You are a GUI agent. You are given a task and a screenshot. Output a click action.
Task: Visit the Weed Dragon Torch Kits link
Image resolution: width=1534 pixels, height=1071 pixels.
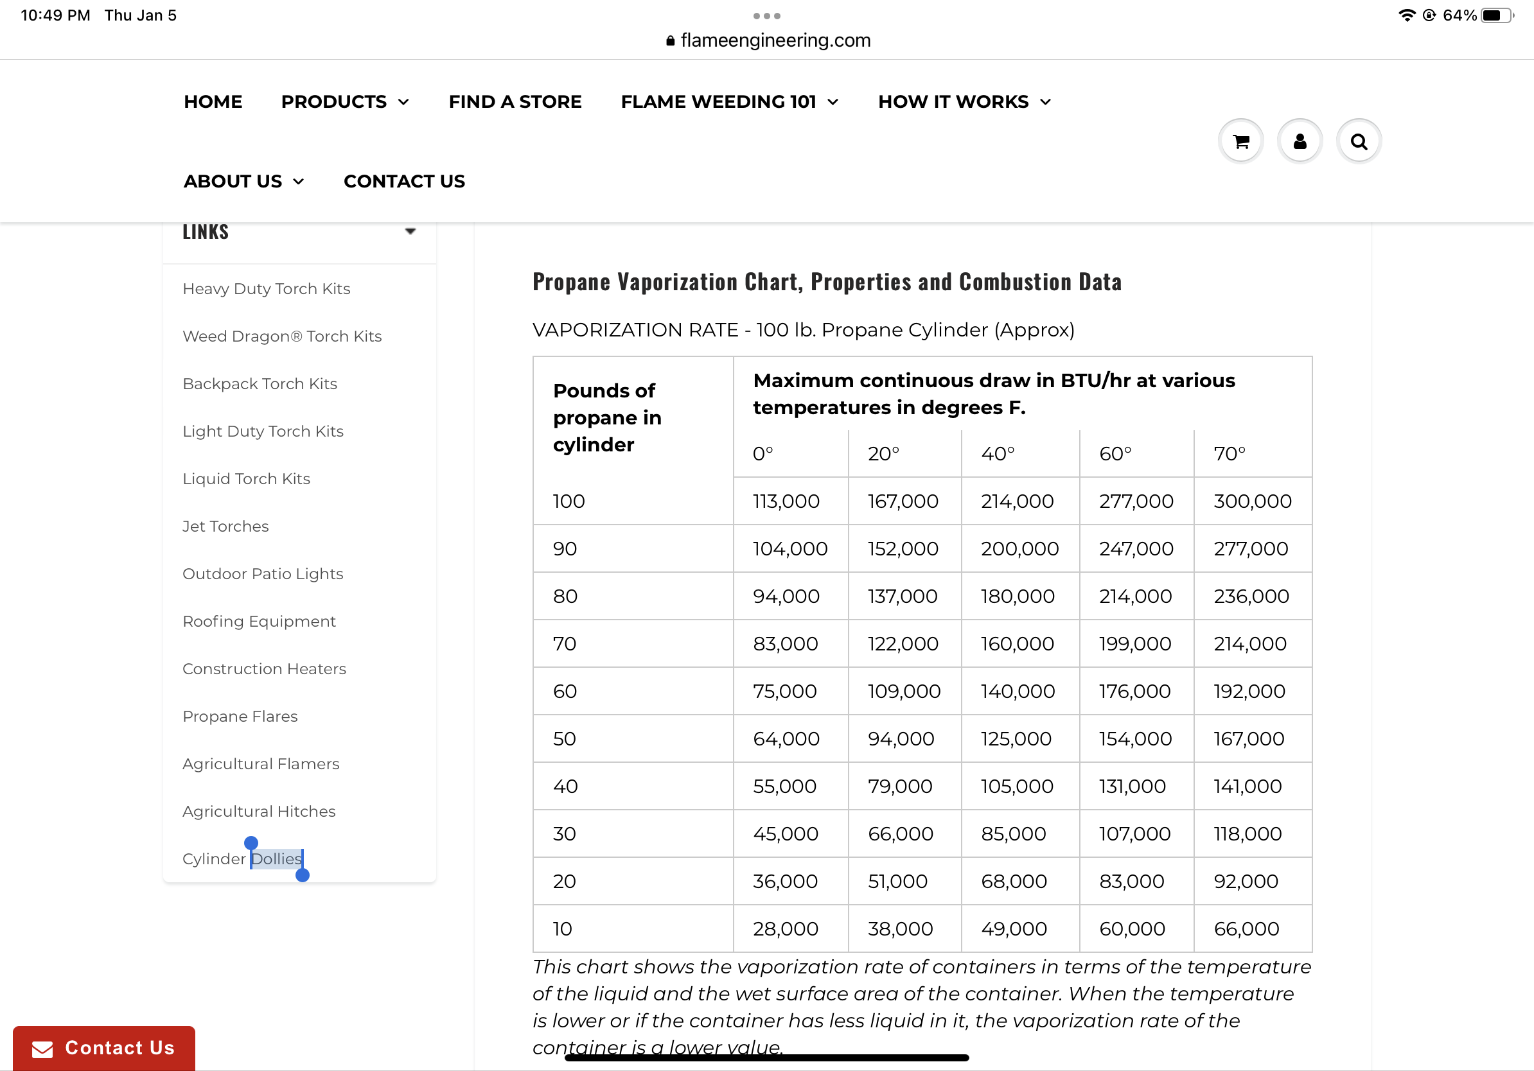tap(282, 336)
